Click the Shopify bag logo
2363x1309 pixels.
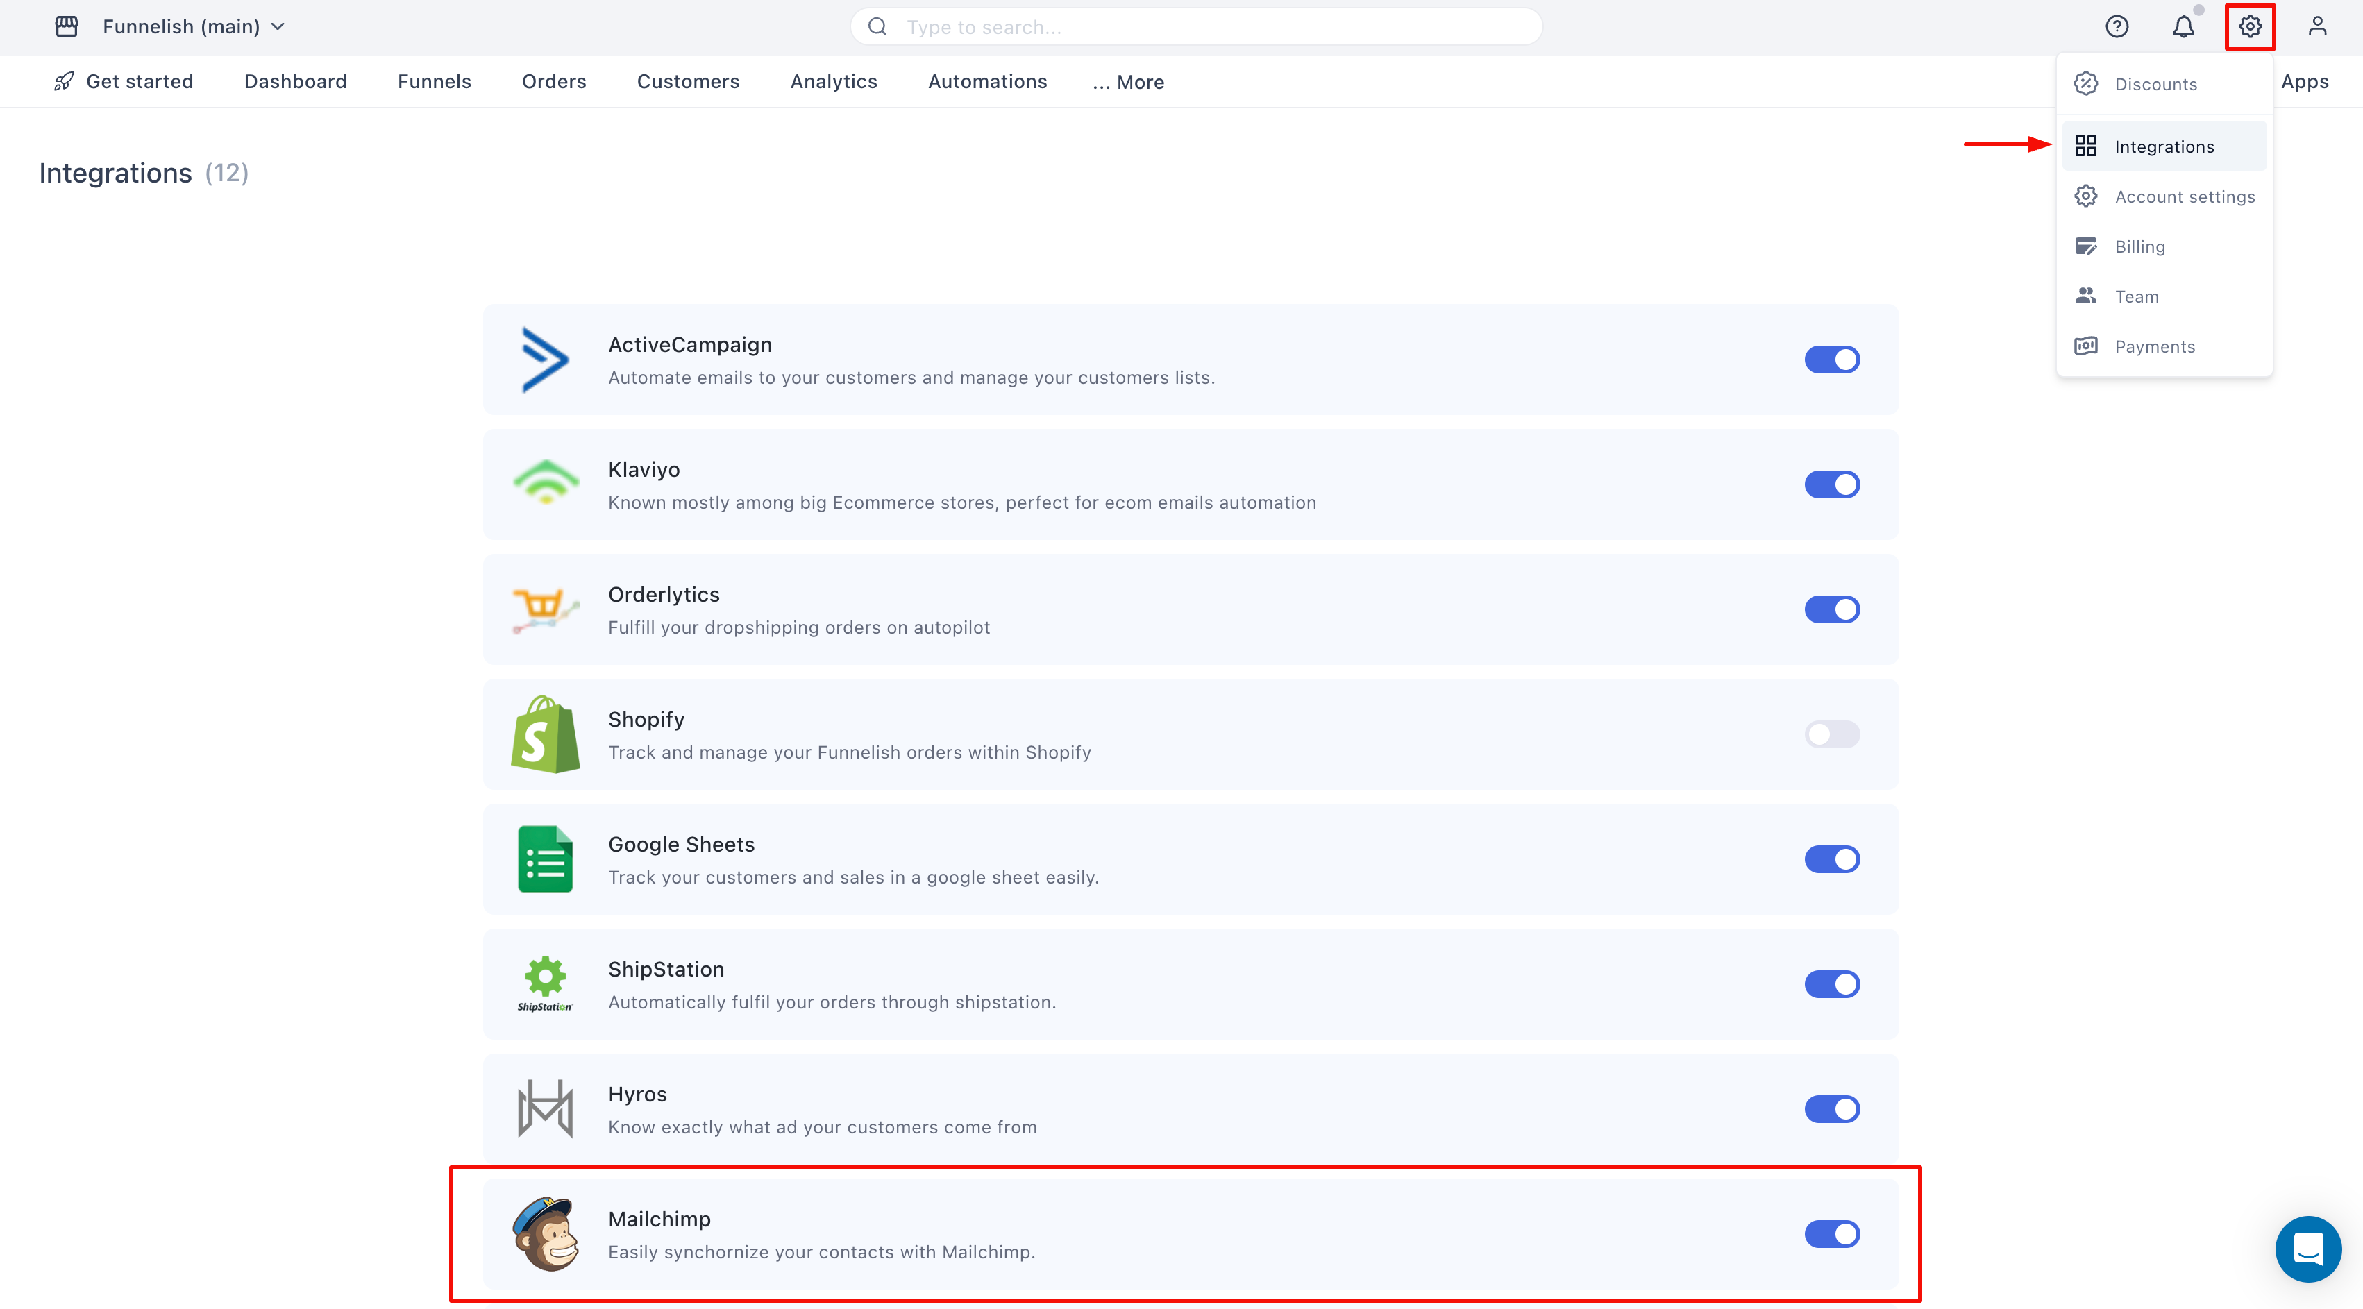(x=546, y=734)
